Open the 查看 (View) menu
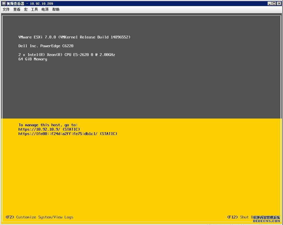The height and width of the screenshot is (225, 283). [x=17, y=9]
